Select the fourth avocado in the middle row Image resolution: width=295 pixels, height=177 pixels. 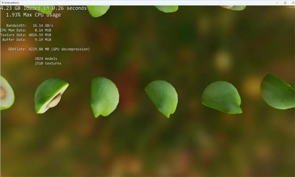pos(162,99)
